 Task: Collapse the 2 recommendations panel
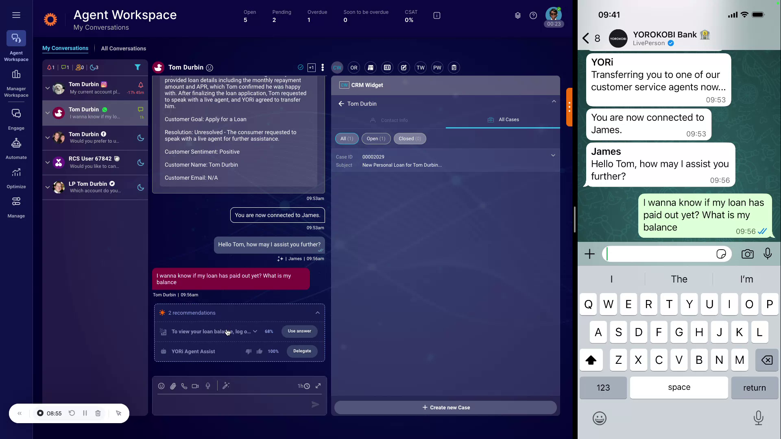point(317,313)
